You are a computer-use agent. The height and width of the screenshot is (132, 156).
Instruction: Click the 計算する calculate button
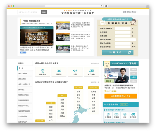(118, 52)
